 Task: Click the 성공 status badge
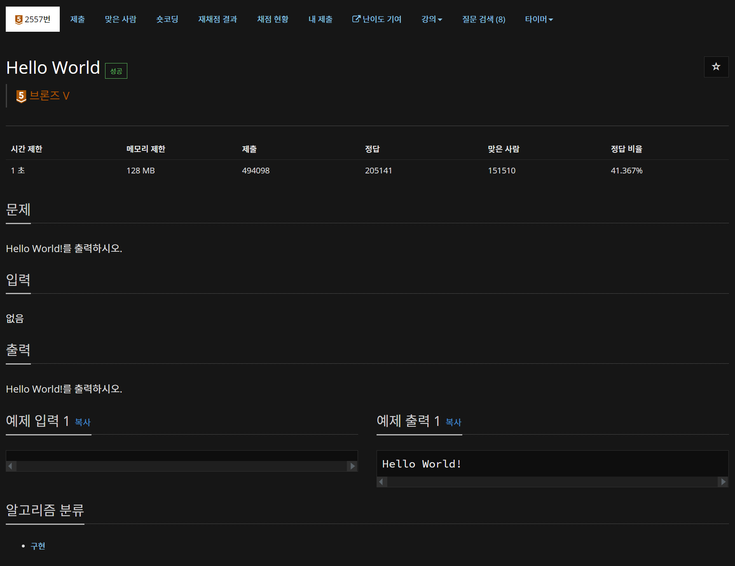point(116,70)
